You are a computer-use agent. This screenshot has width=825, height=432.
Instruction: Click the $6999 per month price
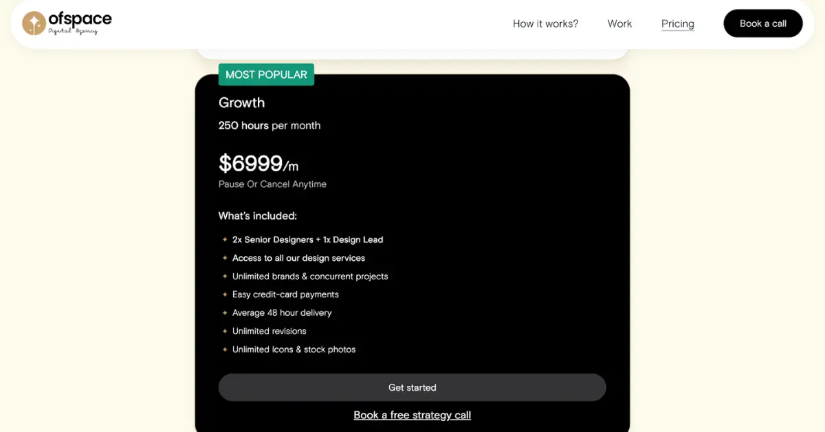click(x=258, y=164)
